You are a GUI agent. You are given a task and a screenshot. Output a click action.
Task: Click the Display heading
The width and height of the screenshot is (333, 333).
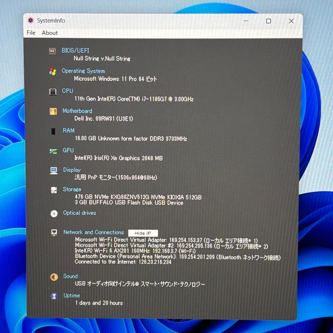[x=72, y=170]
